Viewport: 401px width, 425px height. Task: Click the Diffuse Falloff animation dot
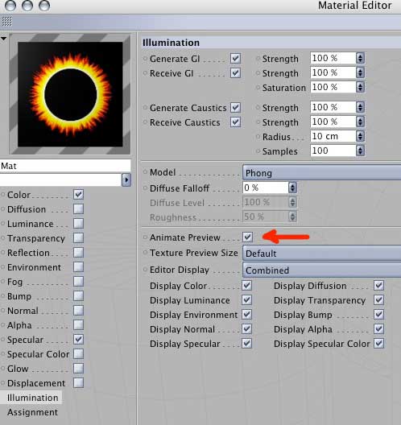coord(145,188)
